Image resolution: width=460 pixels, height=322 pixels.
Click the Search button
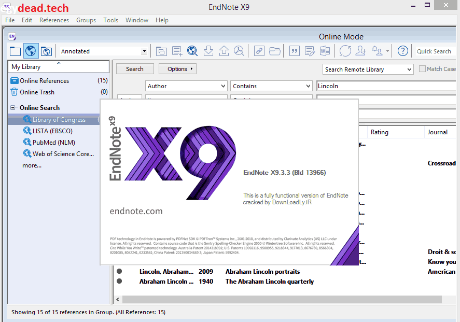click(x=134, y=68)
